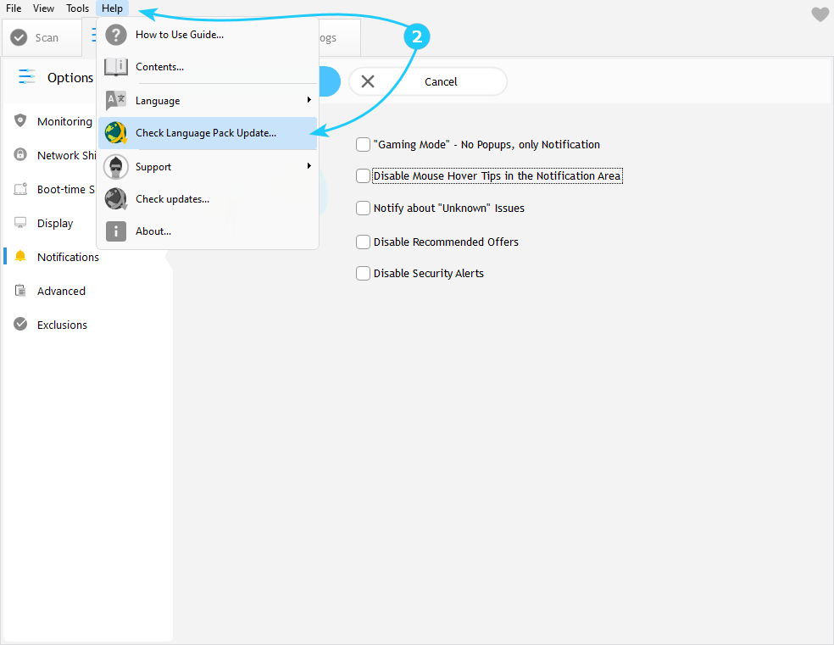Click the heart icon in top-right corner
The image size is (834, 645).
click(820, 14)
